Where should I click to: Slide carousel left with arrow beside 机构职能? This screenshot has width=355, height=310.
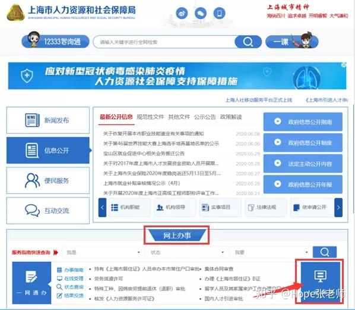(x=102, y=207)
